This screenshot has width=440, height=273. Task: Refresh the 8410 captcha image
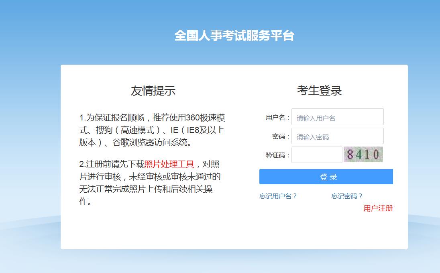click(x=363, y=154)
